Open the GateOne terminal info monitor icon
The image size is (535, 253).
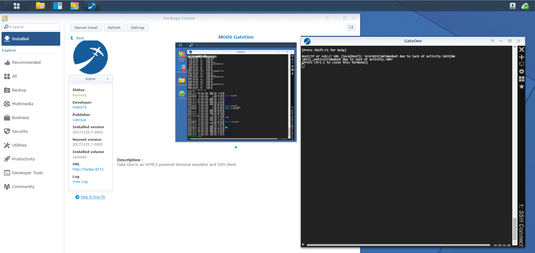click(x=521, y=64)
